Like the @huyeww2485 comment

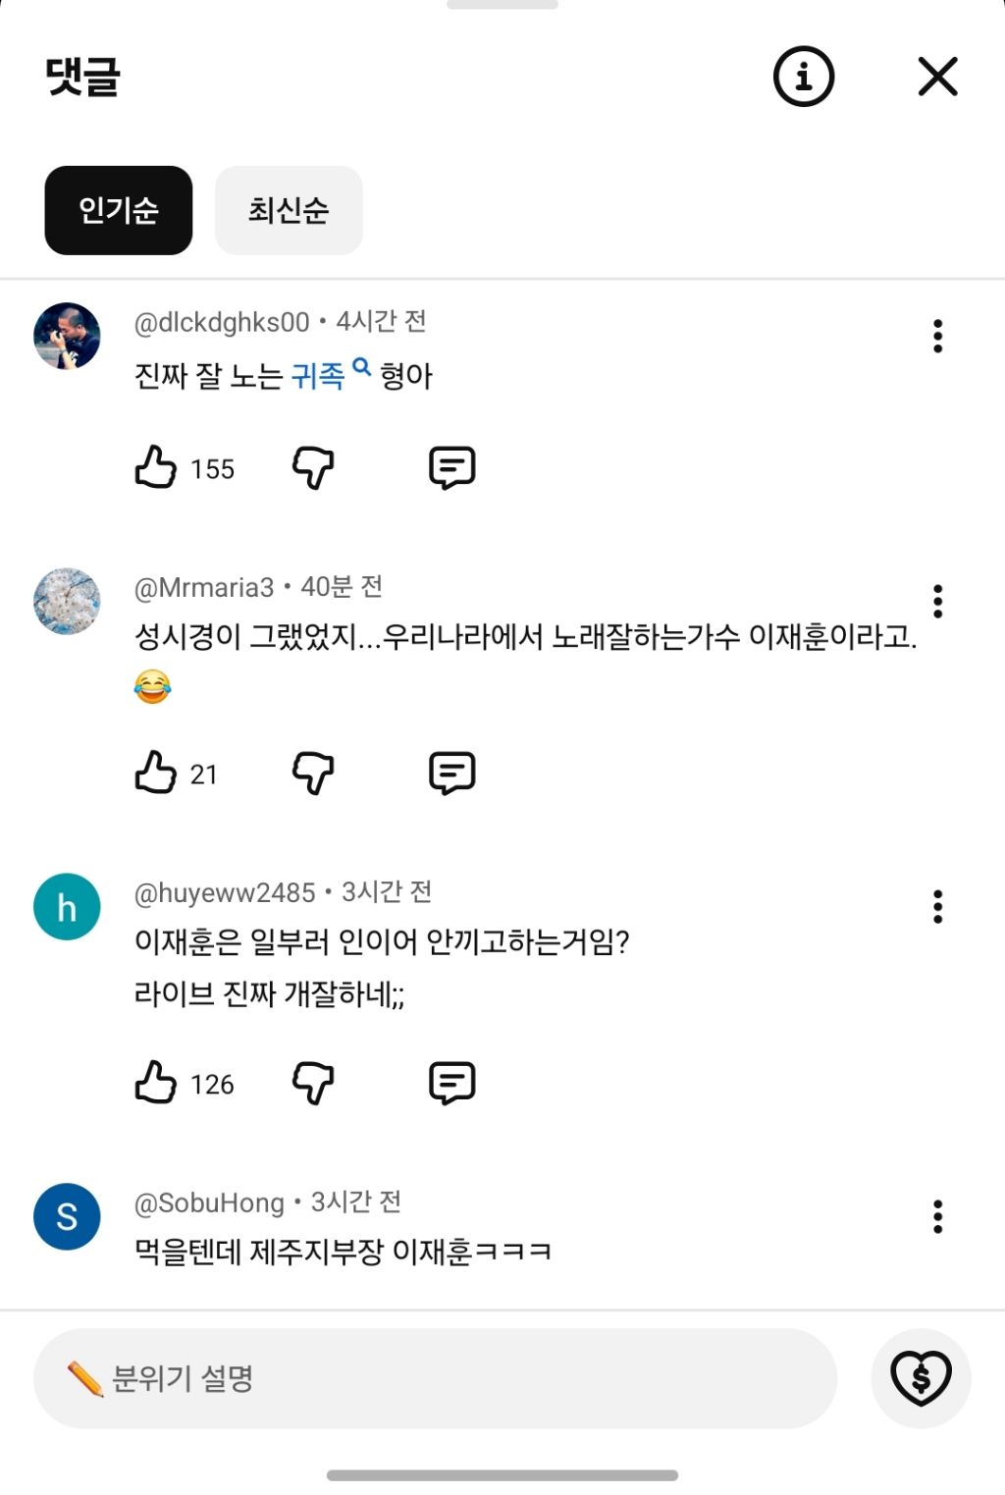pyautogui.click(x=156, y=1083)
